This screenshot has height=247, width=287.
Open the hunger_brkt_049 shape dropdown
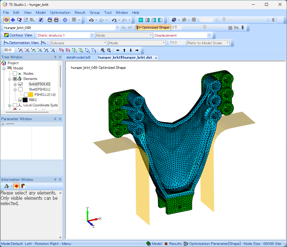point(117,28)
